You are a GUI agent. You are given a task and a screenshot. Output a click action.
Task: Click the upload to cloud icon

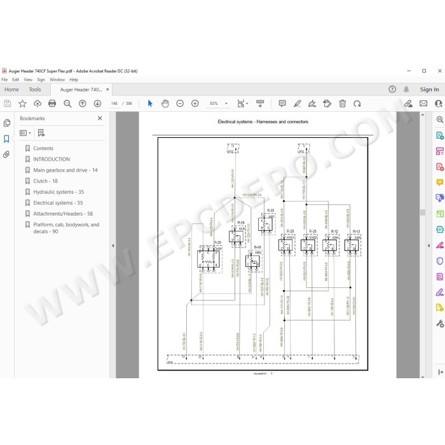(37, 104)
